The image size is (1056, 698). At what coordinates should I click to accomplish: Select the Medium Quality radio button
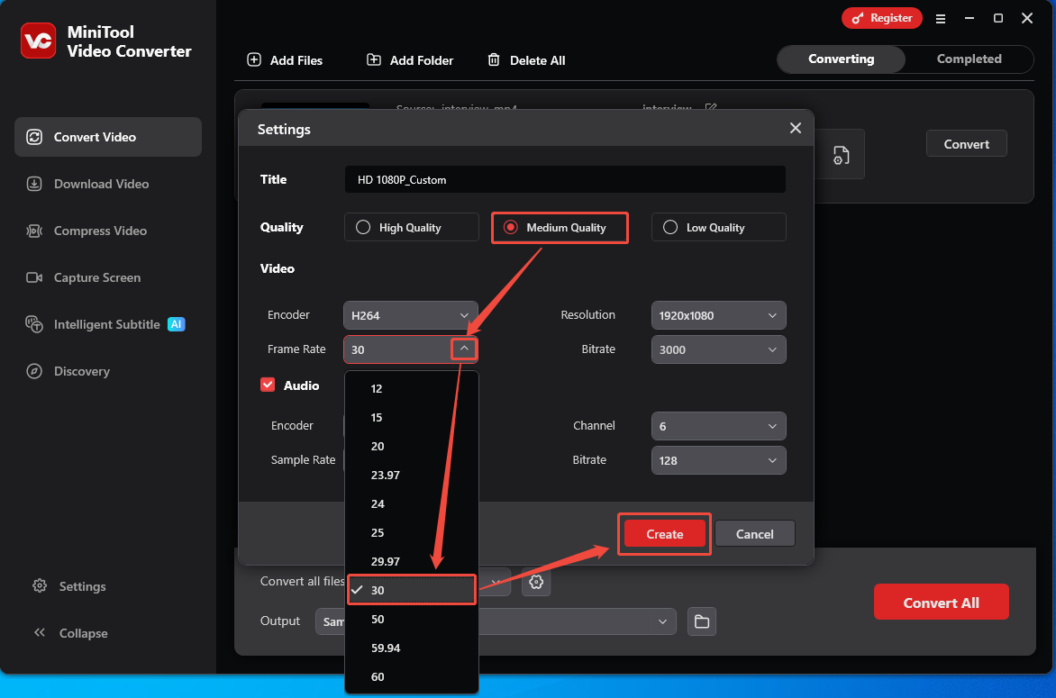point(509,227)
